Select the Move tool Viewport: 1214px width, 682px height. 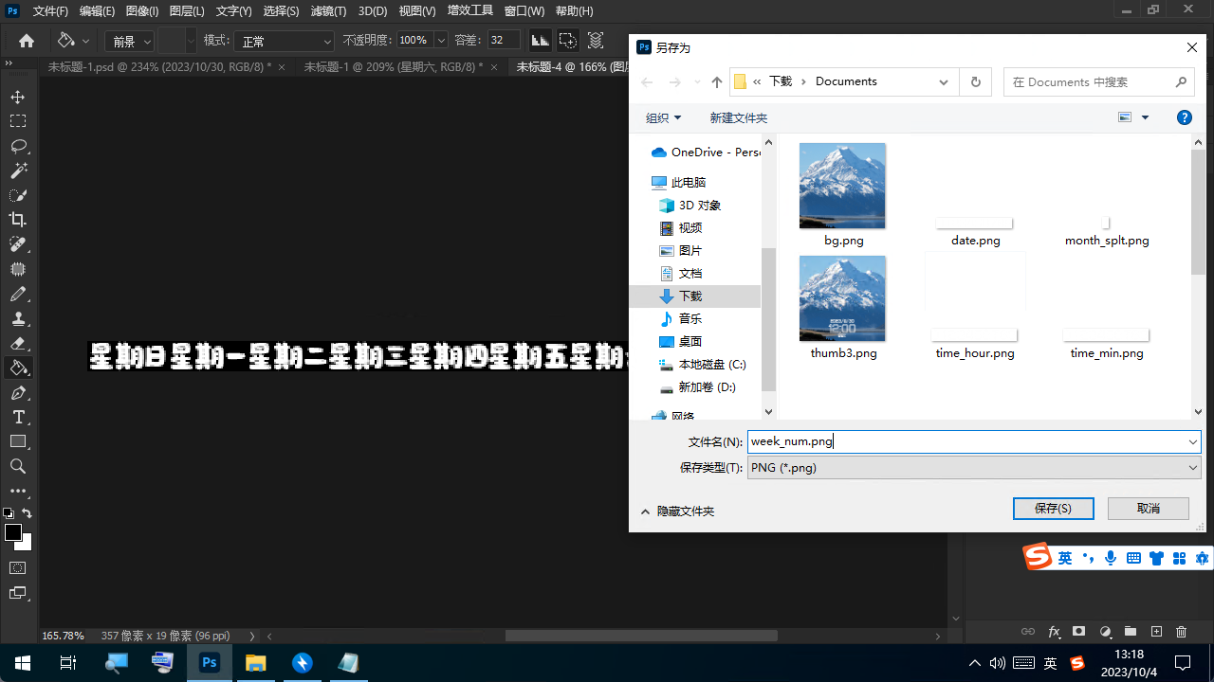(18, 98)
